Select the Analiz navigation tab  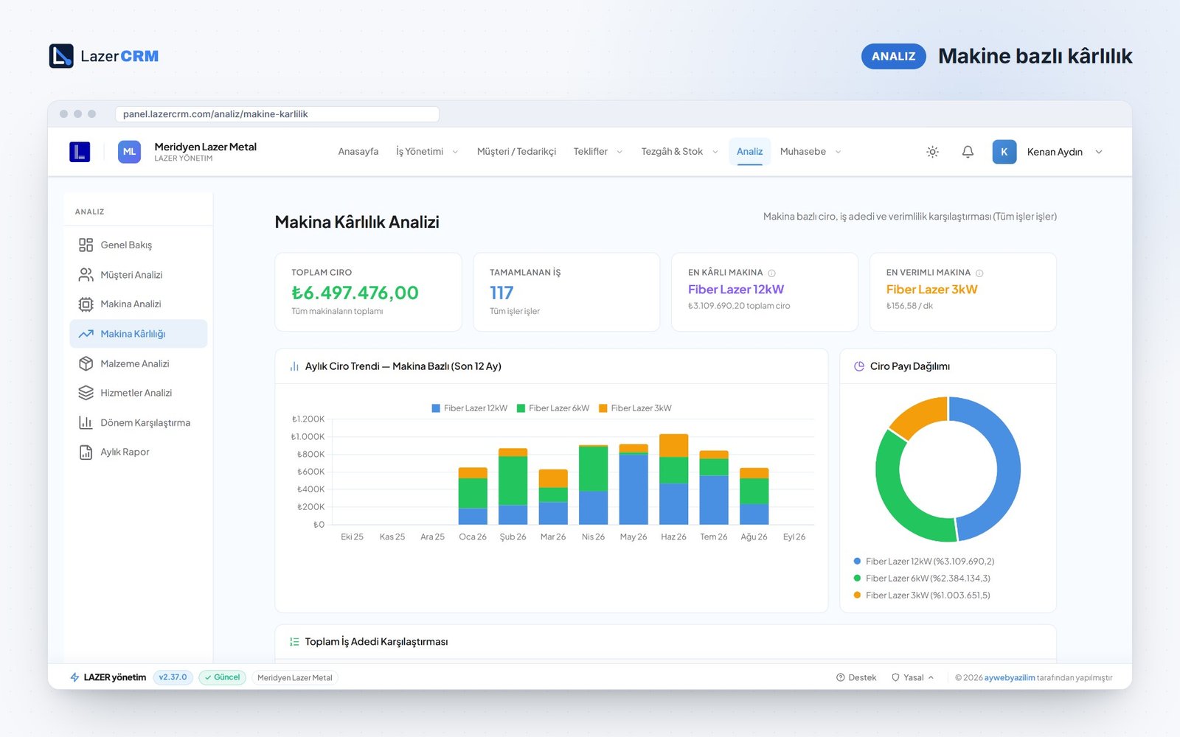(749, 152)
